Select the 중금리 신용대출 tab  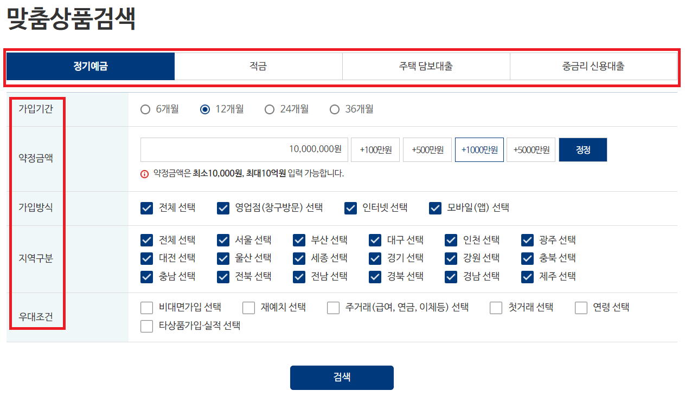pos(594,66)
